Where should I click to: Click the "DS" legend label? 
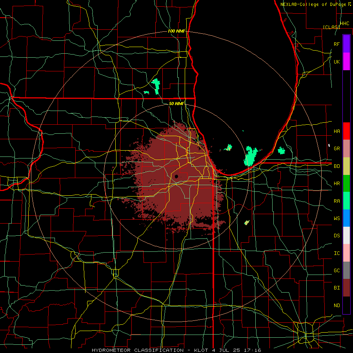pos(337,235)
